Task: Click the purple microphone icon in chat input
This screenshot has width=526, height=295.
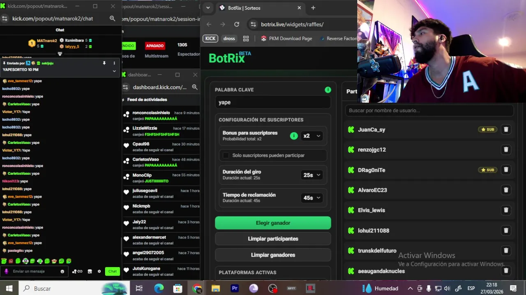Action: 6,271
